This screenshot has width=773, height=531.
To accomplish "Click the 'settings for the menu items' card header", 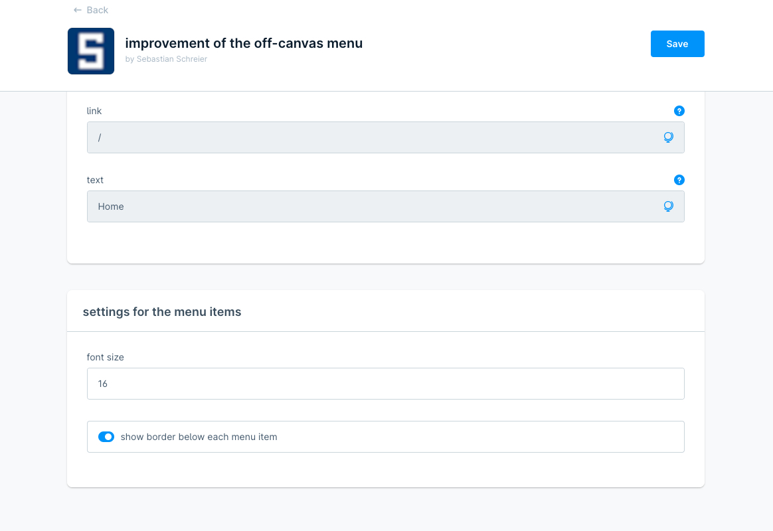I will (162, 311).
